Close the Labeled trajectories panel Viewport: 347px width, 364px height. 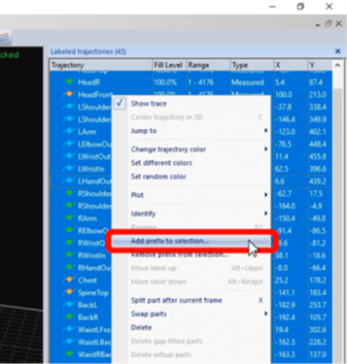tap(338, 51)
